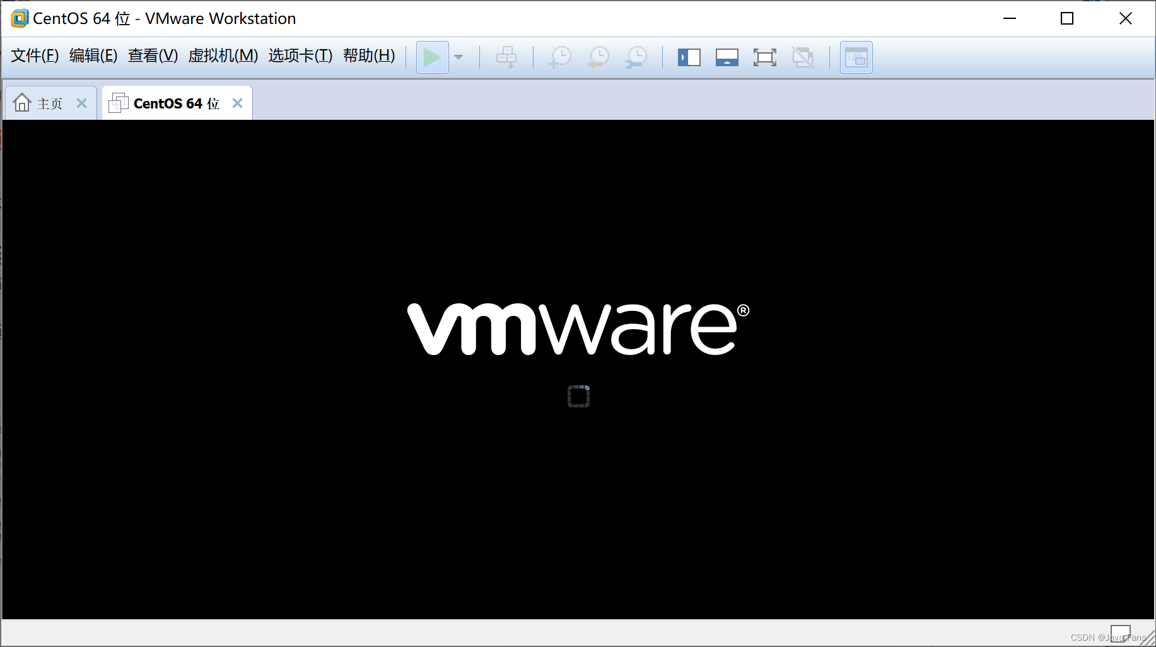This screenshot has width=1156, height=647.
Task: Toggle the library sidebar panel
Action: 689,57
